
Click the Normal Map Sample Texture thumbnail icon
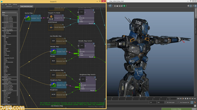tap(28, 18)
